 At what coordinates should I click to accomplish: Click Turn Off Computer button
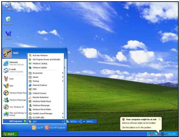pos(55,128)
